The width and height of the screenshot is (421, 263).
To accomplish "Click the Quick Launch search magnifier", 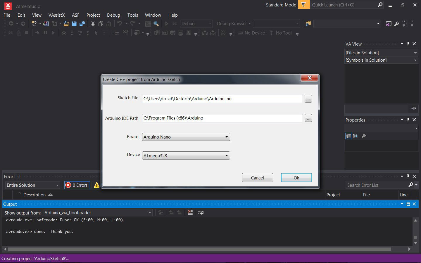I will pyautogui.click(x=380, y=5).
